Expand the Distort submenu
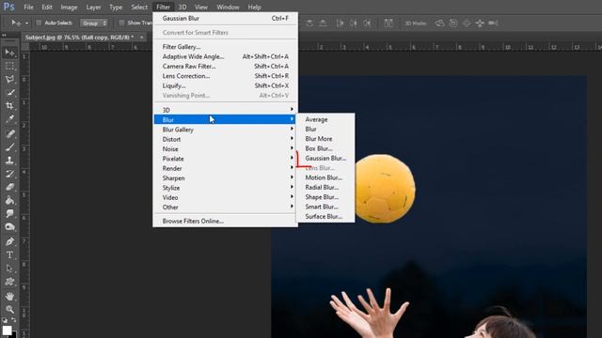602x338 pixels. [x=226, y=139]
